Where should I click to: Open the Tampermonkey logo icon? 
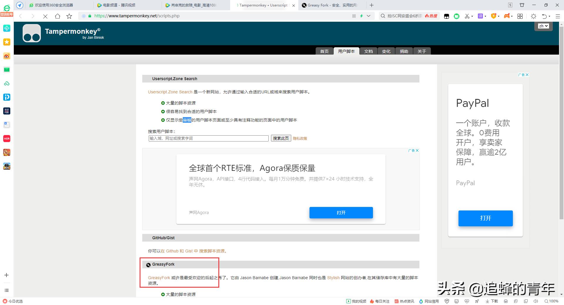tap(31, 33)
